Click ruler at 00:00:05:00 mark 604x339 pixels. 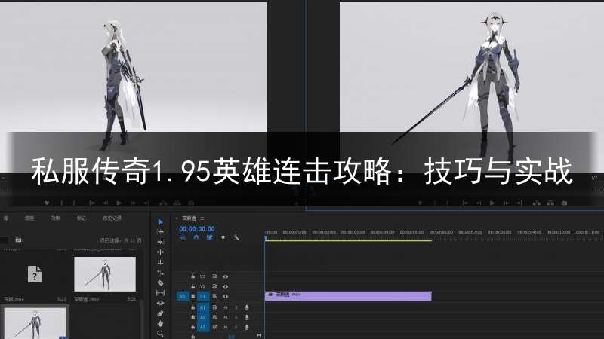[x=411, y=232]
